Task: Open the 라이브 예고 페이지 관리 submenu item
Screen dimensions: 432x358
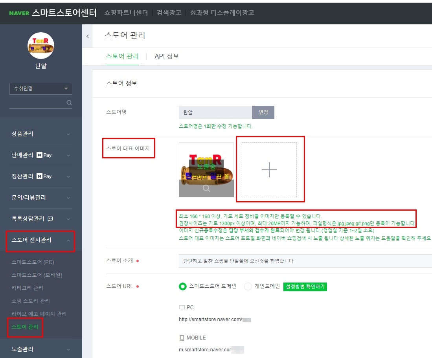Action: point(39,314)
